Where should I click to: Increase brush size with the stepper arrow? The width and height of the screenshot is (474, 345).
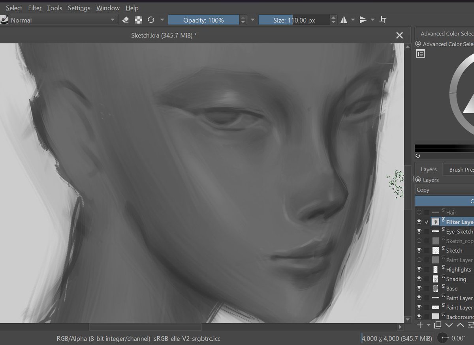click(334, 17)
